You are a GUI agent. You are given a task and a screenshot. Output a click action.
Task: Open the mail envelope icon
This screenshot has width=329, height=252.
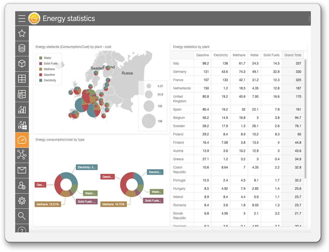[22, 170]
